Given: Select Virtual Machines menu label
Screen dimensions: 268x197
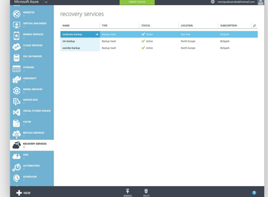Looking at the screenshot, I should (35, 23).
